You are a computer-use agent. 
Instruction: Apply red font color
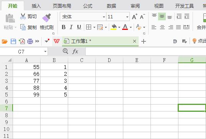coord(125,27)
